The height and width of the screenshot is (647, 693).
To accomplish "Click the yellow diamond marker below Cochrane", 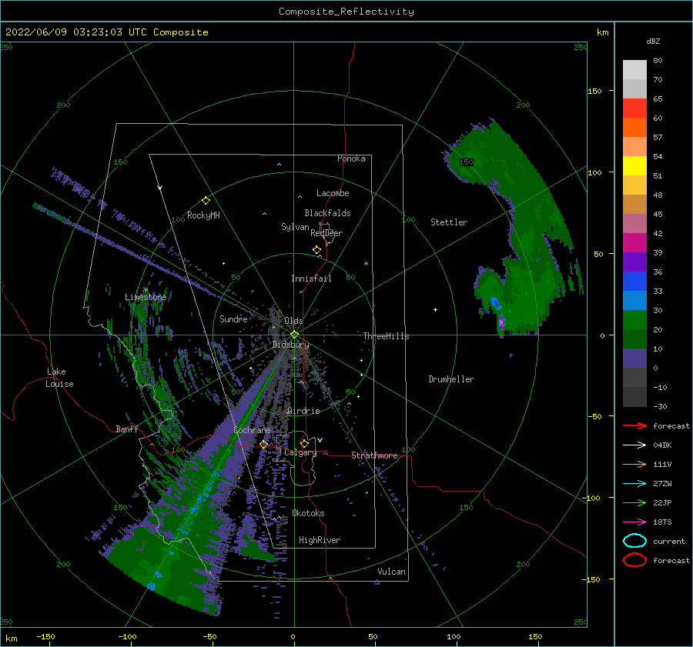I will [x=264, y=444].
